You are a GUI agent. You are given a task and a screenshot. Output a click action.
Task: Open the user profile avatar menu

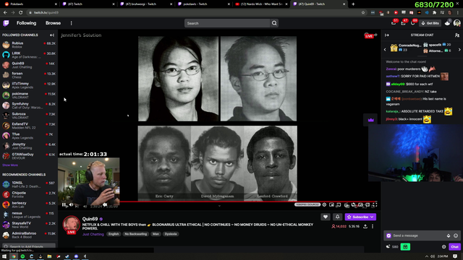point(456,23)
